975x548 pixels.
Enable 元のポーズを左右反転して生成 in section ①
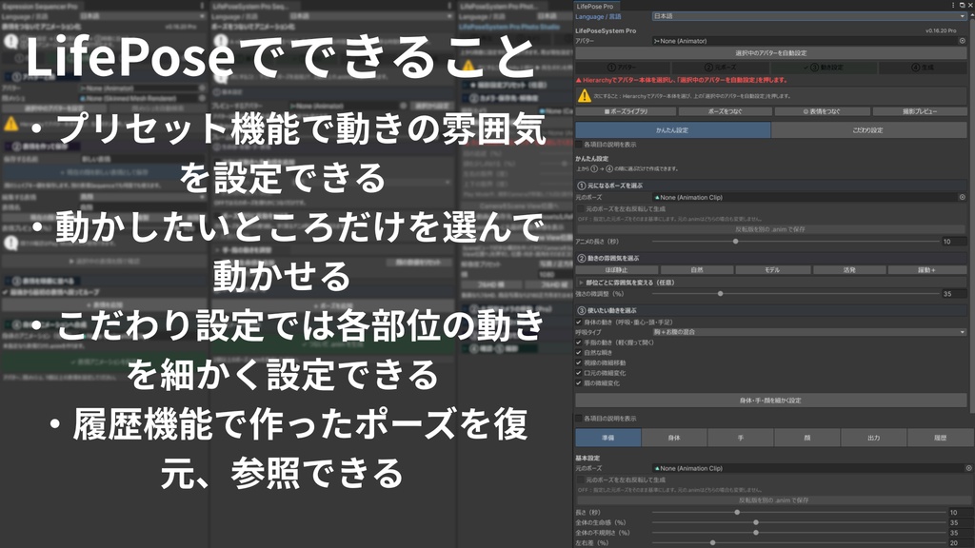click(x=582, y=209)
